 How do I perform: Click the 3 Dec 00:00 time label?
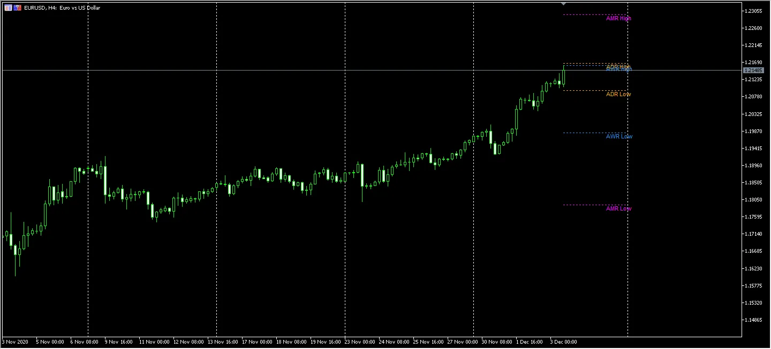(x=564, y=342)
